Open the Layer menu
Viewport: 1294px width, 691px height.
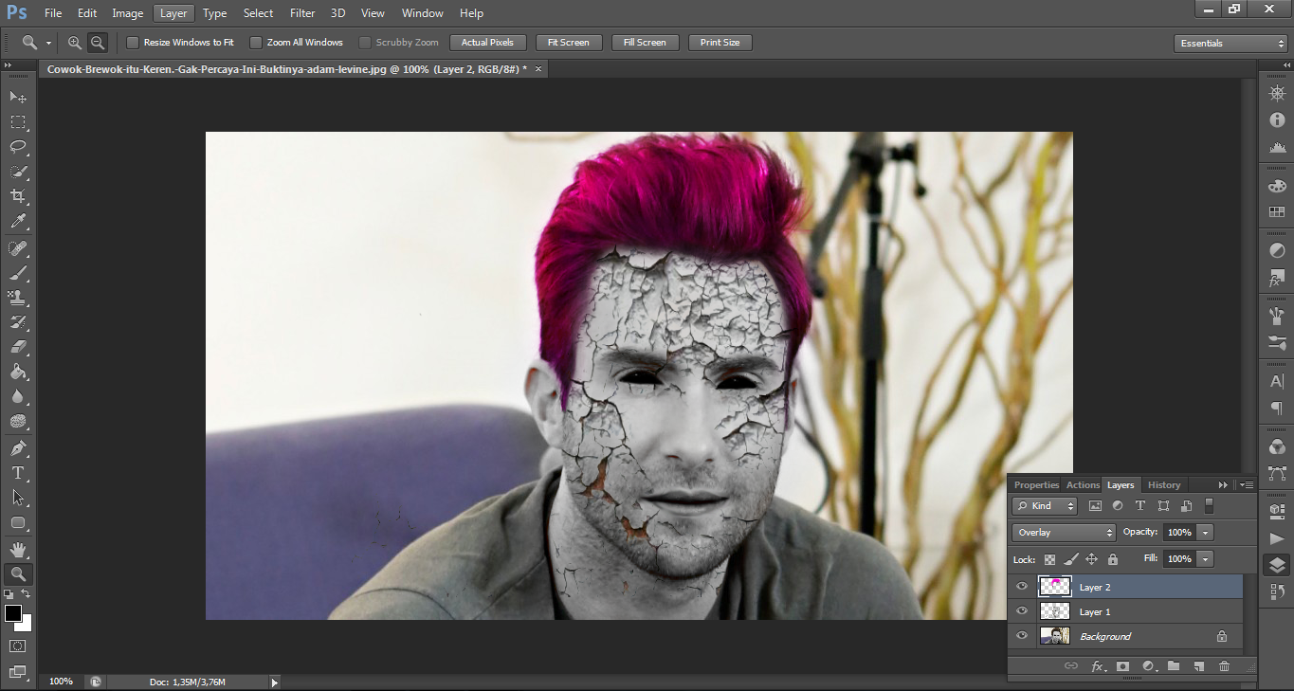click(x=173, y=13)
